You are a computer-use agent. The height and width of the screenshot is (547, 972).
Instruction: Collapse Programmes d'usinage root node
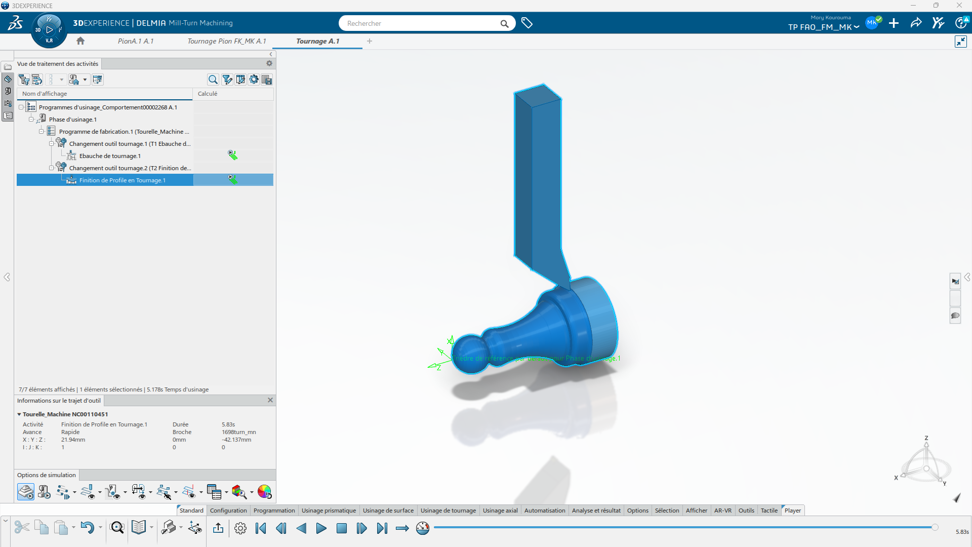click(x=21, y=107)
